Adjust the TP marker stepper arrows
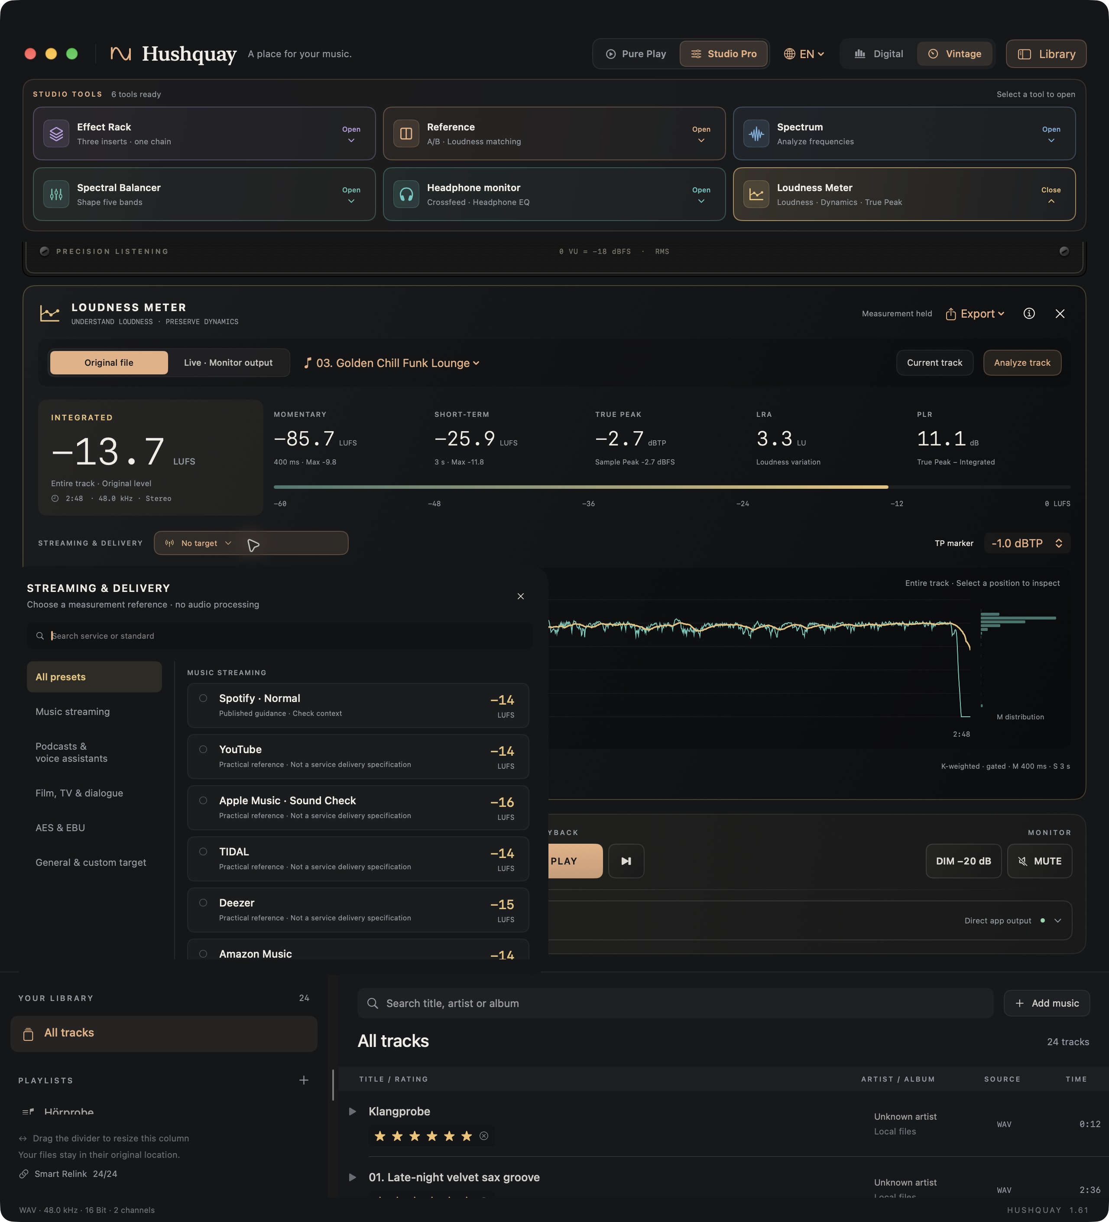The width and height of the screenshot is (1109, 1222). tap(1058, 543)
